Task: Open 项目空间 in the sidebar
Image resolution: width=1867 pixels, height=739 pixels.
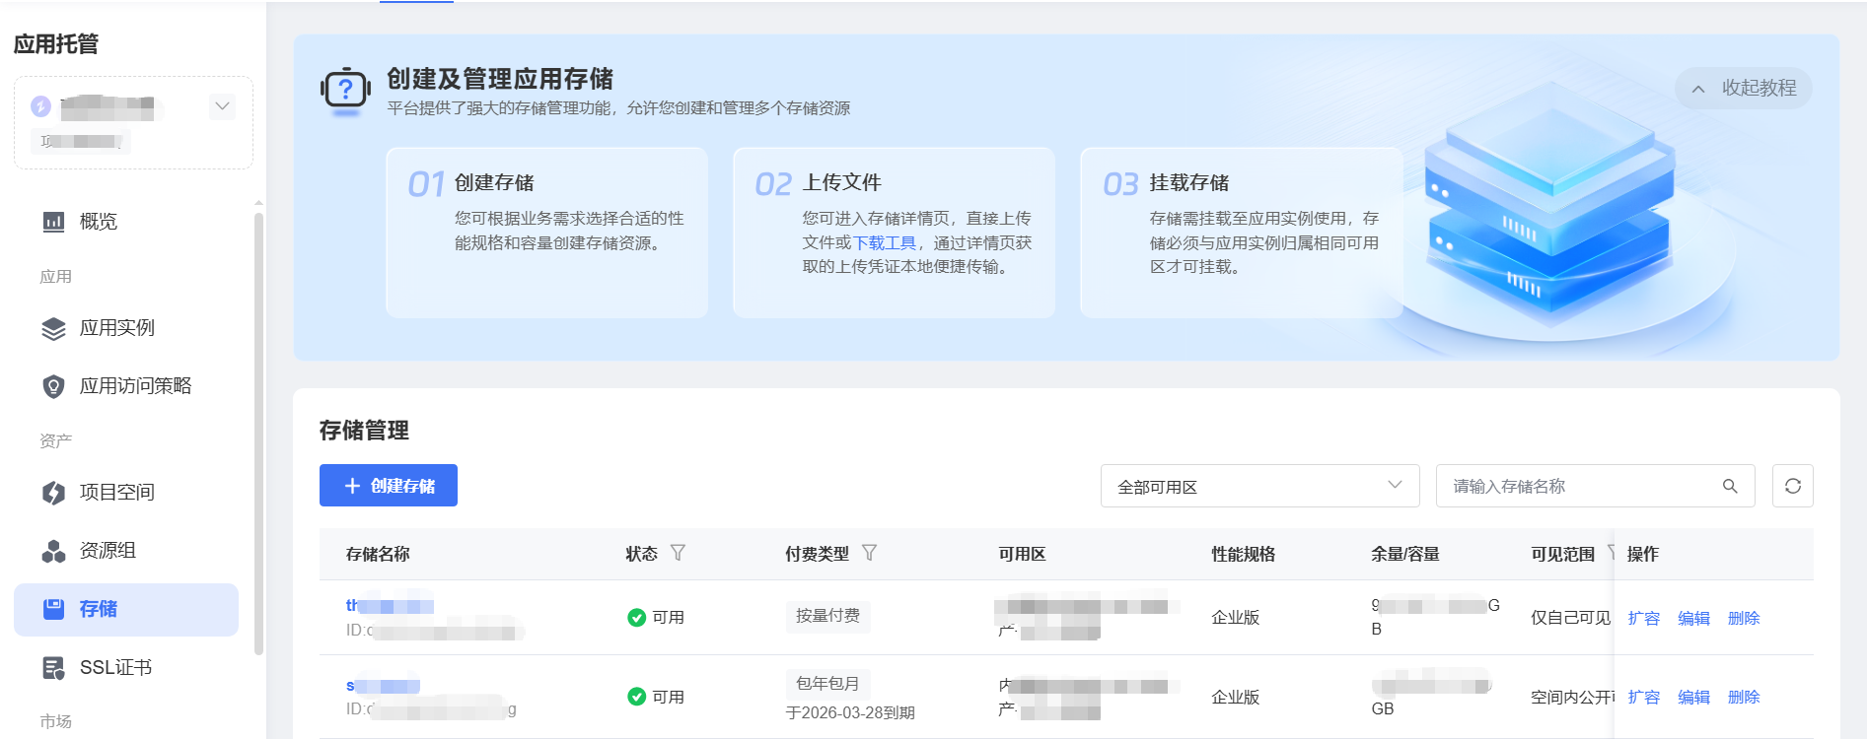Action: pyautogui.click(x=116, y=493)
